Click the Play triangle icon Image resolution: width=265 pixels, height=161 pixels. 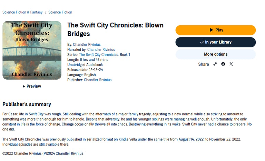pyautogui.click(x=211, y=30)
